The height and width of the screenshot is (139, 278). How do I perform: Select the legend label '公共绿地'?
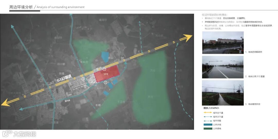click(217, 128)
